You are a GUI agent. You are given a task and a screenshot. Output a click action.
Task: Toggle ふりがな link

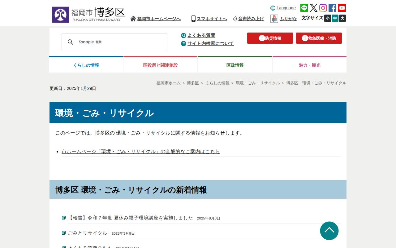tap(288, 19)
